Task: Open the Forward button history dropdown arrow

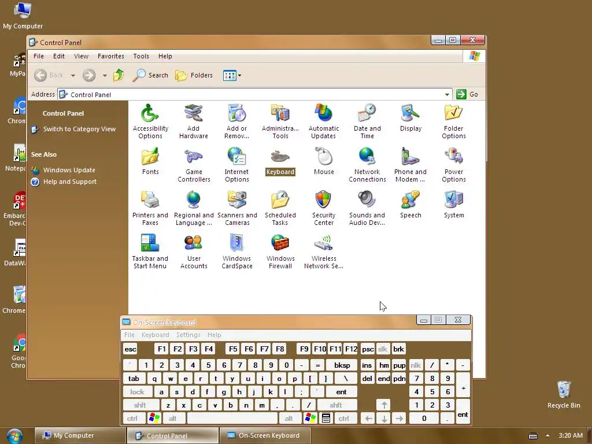Action: tap(105, 76)
